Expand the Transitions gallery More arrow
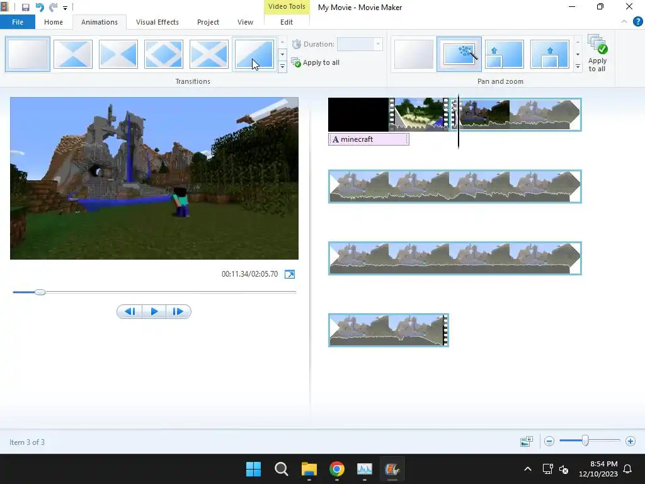The height and width of the screenshot is (484, 645). click(x=282, y=66)
